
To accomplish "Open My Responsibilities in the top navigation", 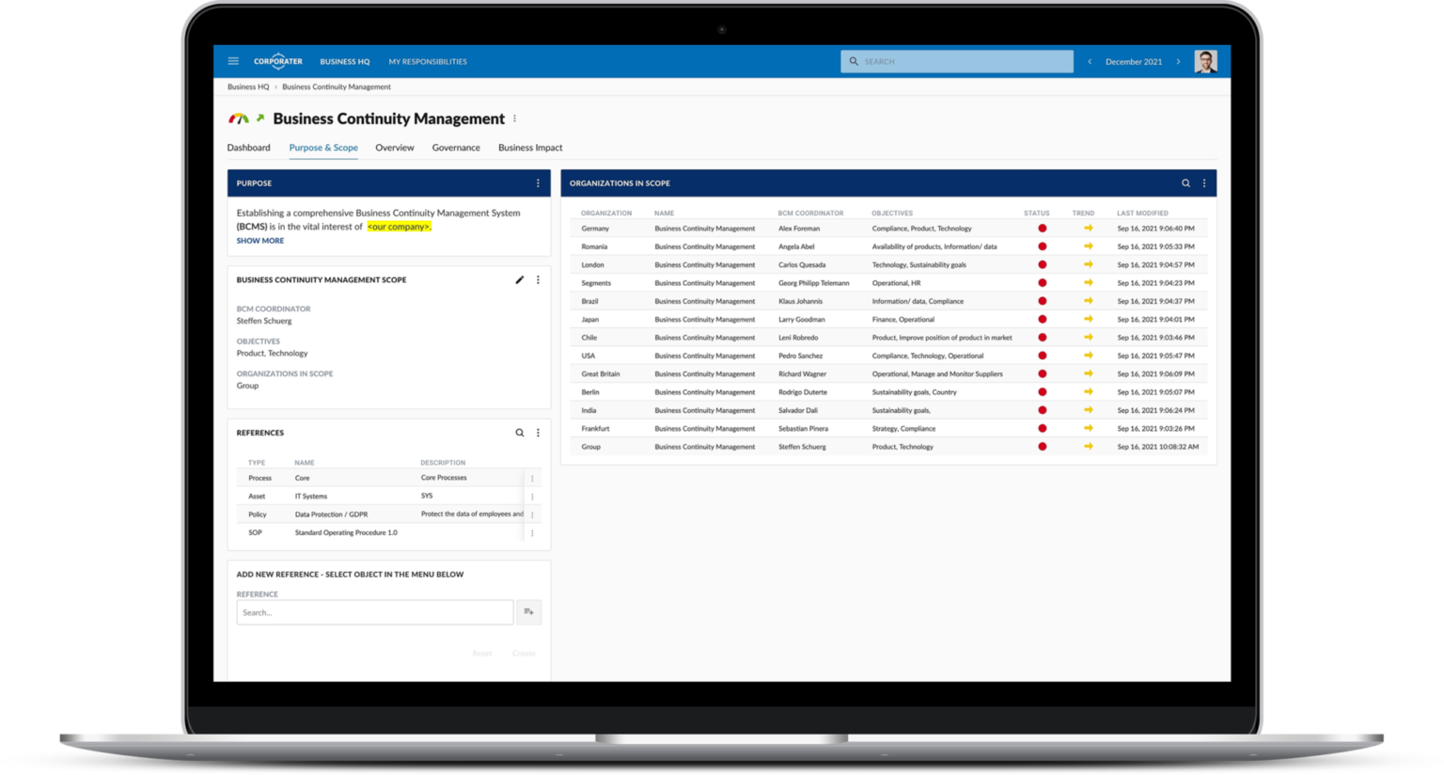I will [x=428, y=60].
